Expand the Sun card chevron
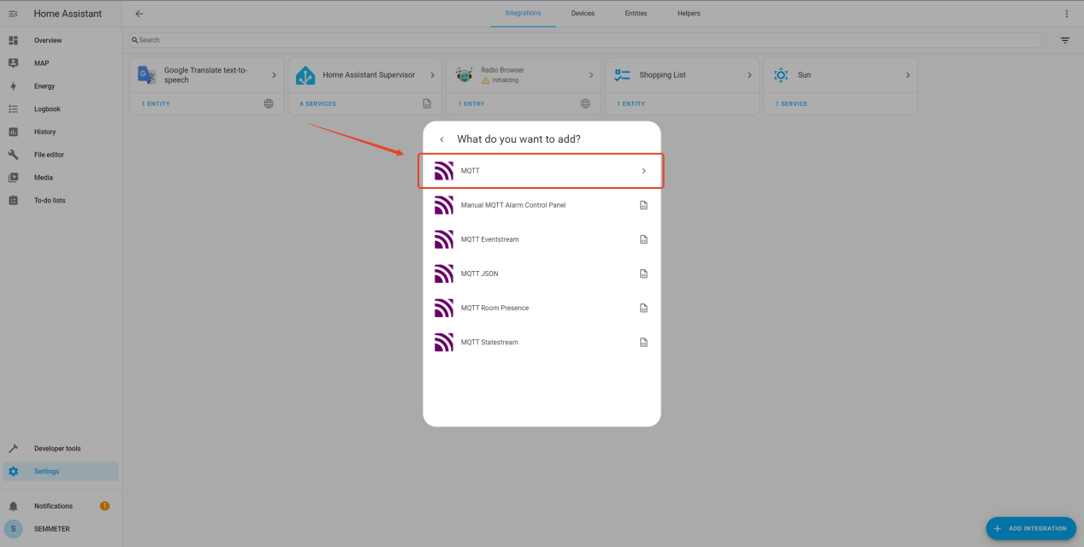 click(x=908, y=75)
